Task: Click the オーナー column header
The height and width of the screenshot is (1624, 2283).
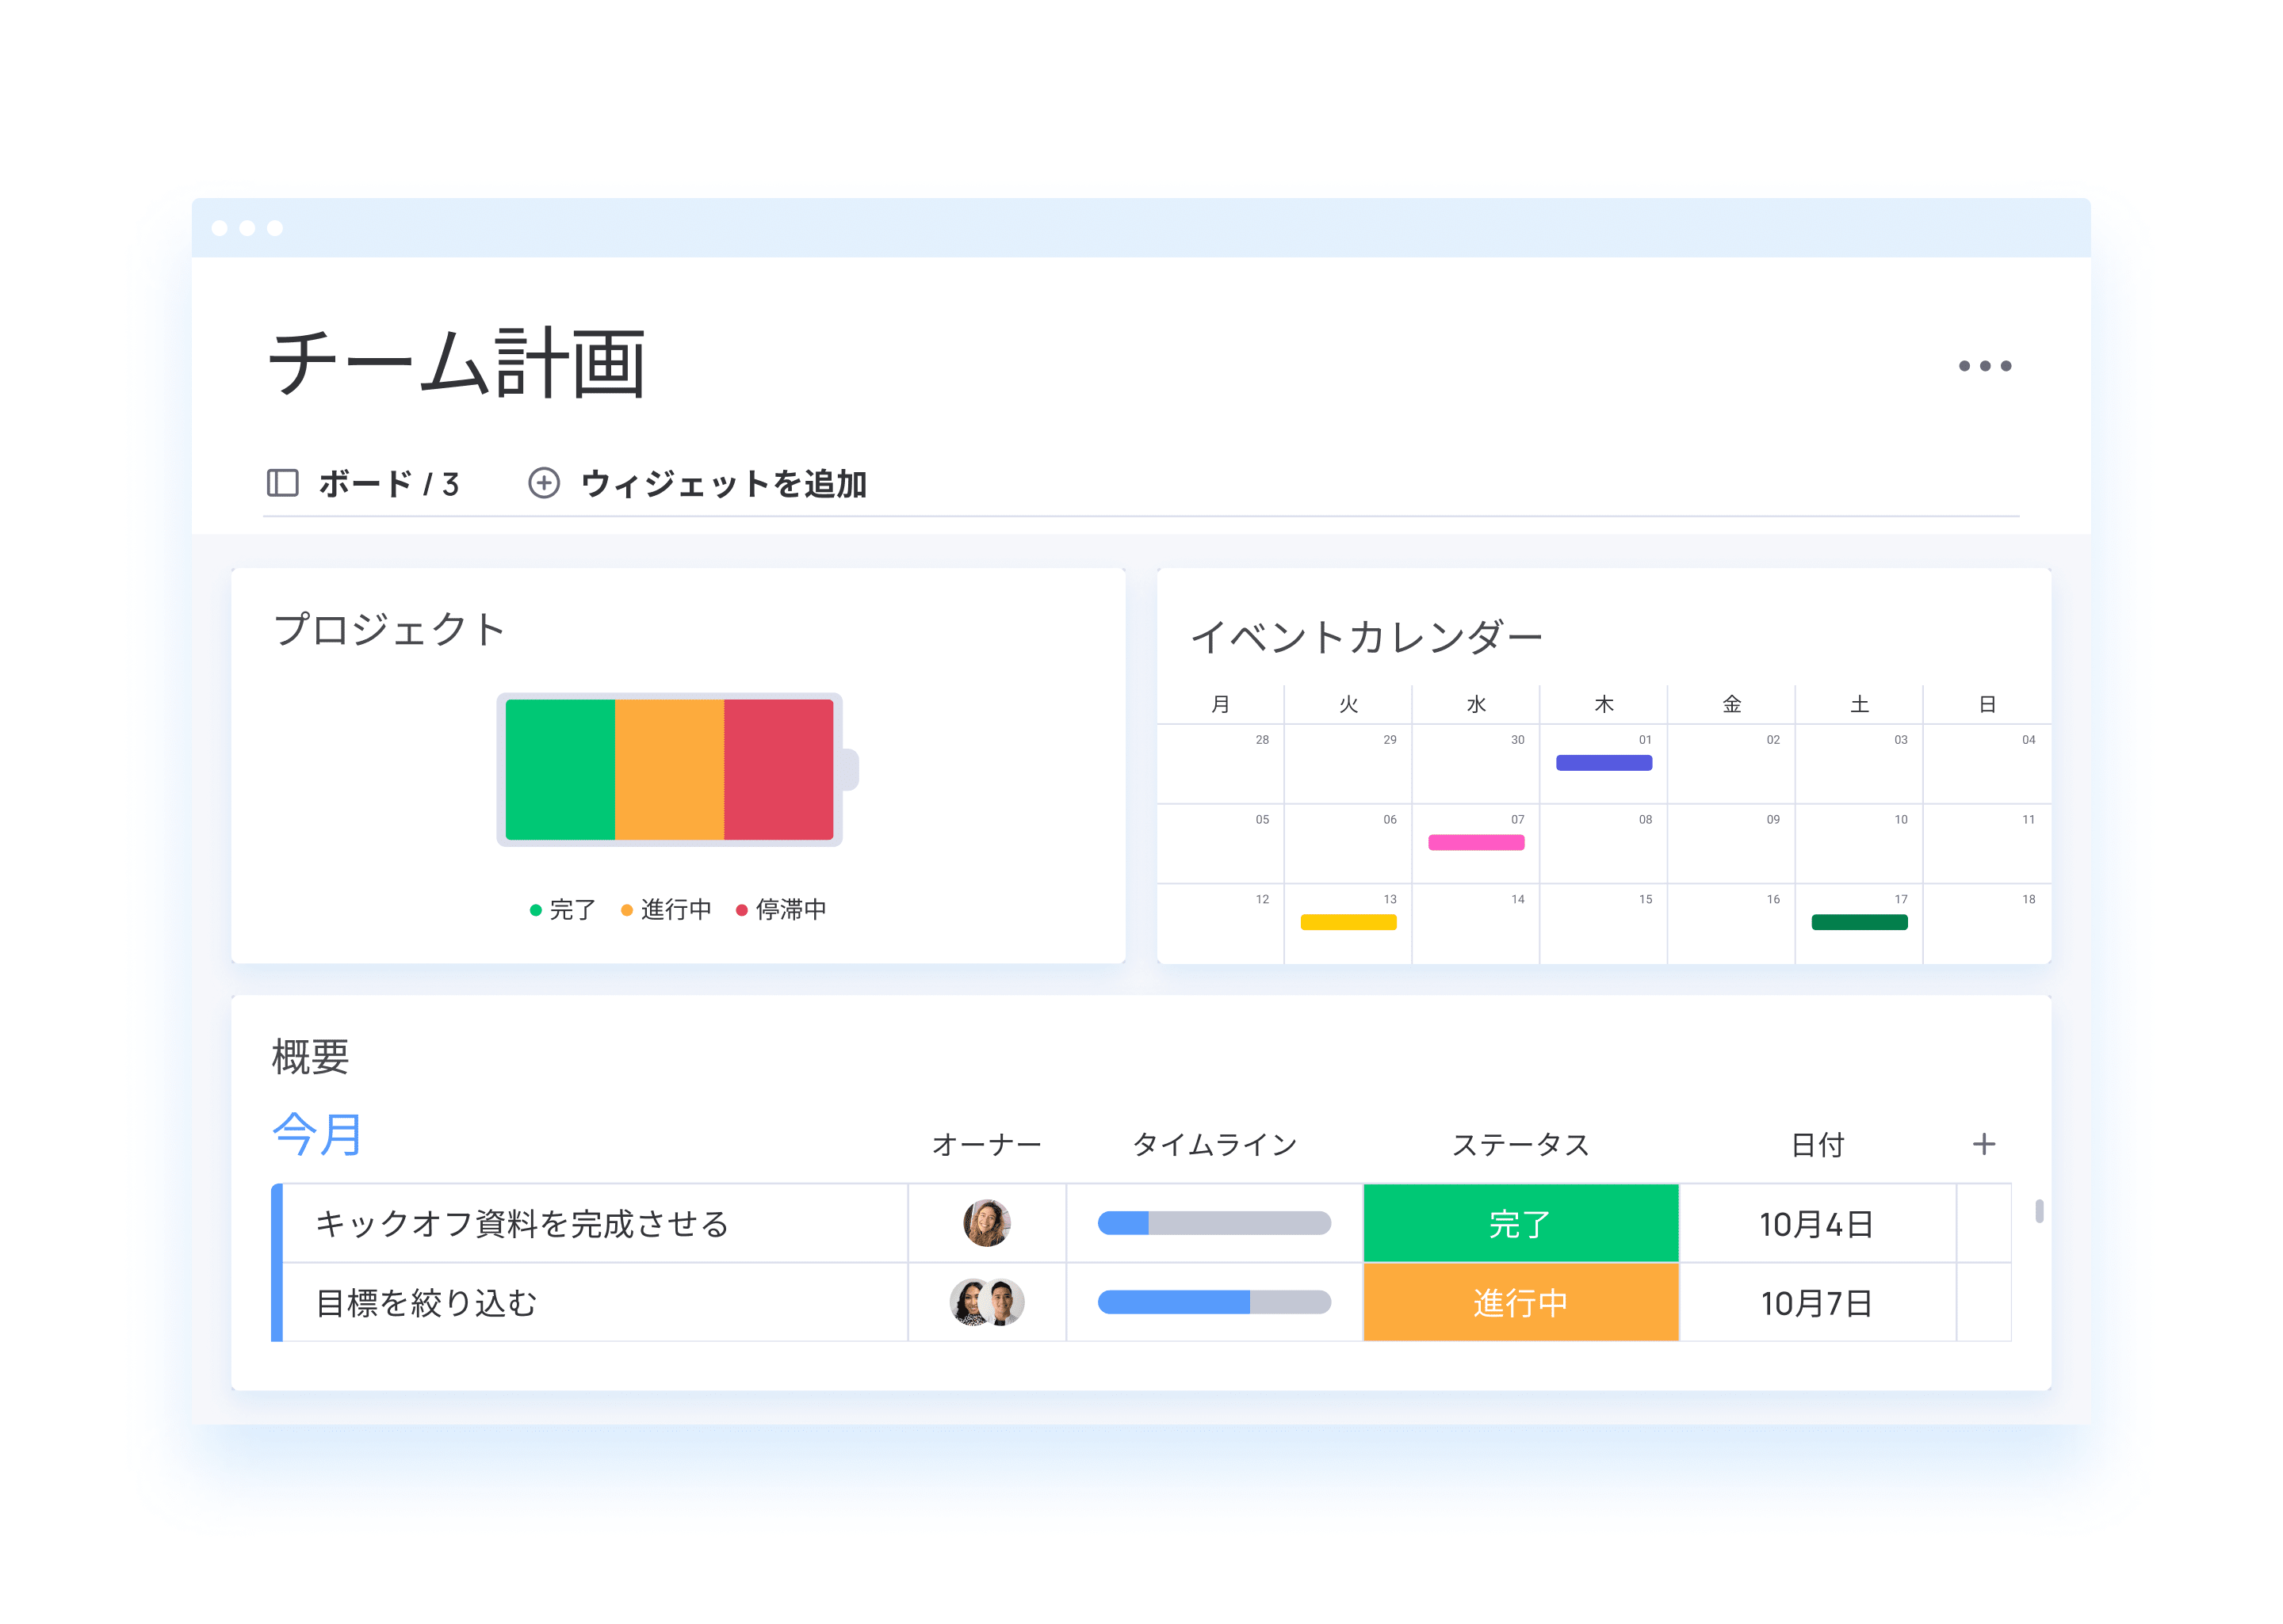Action: point(986,1144)
